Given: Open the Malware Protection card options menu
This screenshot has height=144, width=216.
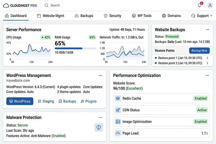Looking at the screenshot, I should pos(100,118).
